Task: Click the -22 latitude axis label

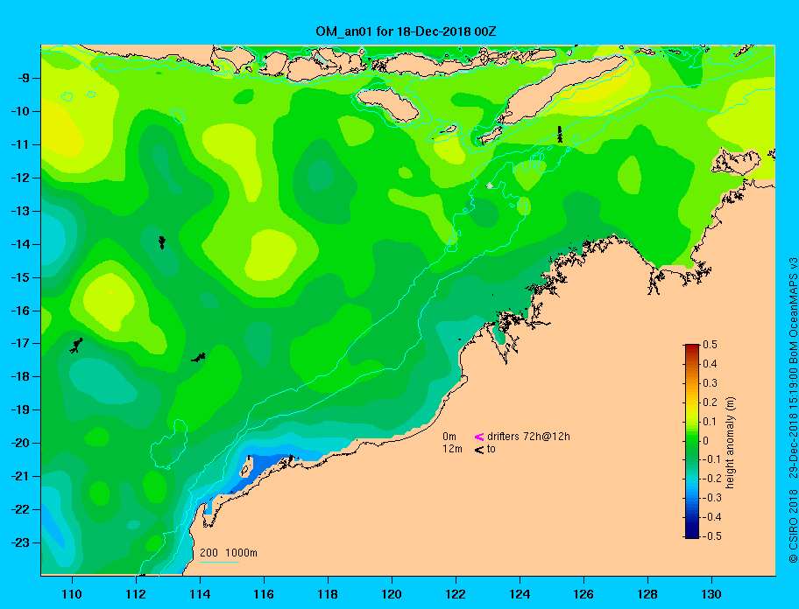Action: tap(20, 509)
